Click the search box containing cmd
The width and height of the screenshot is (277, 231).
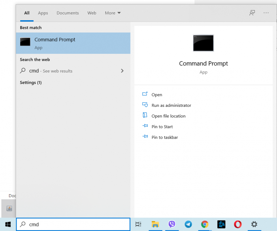(x=76, y=224)
